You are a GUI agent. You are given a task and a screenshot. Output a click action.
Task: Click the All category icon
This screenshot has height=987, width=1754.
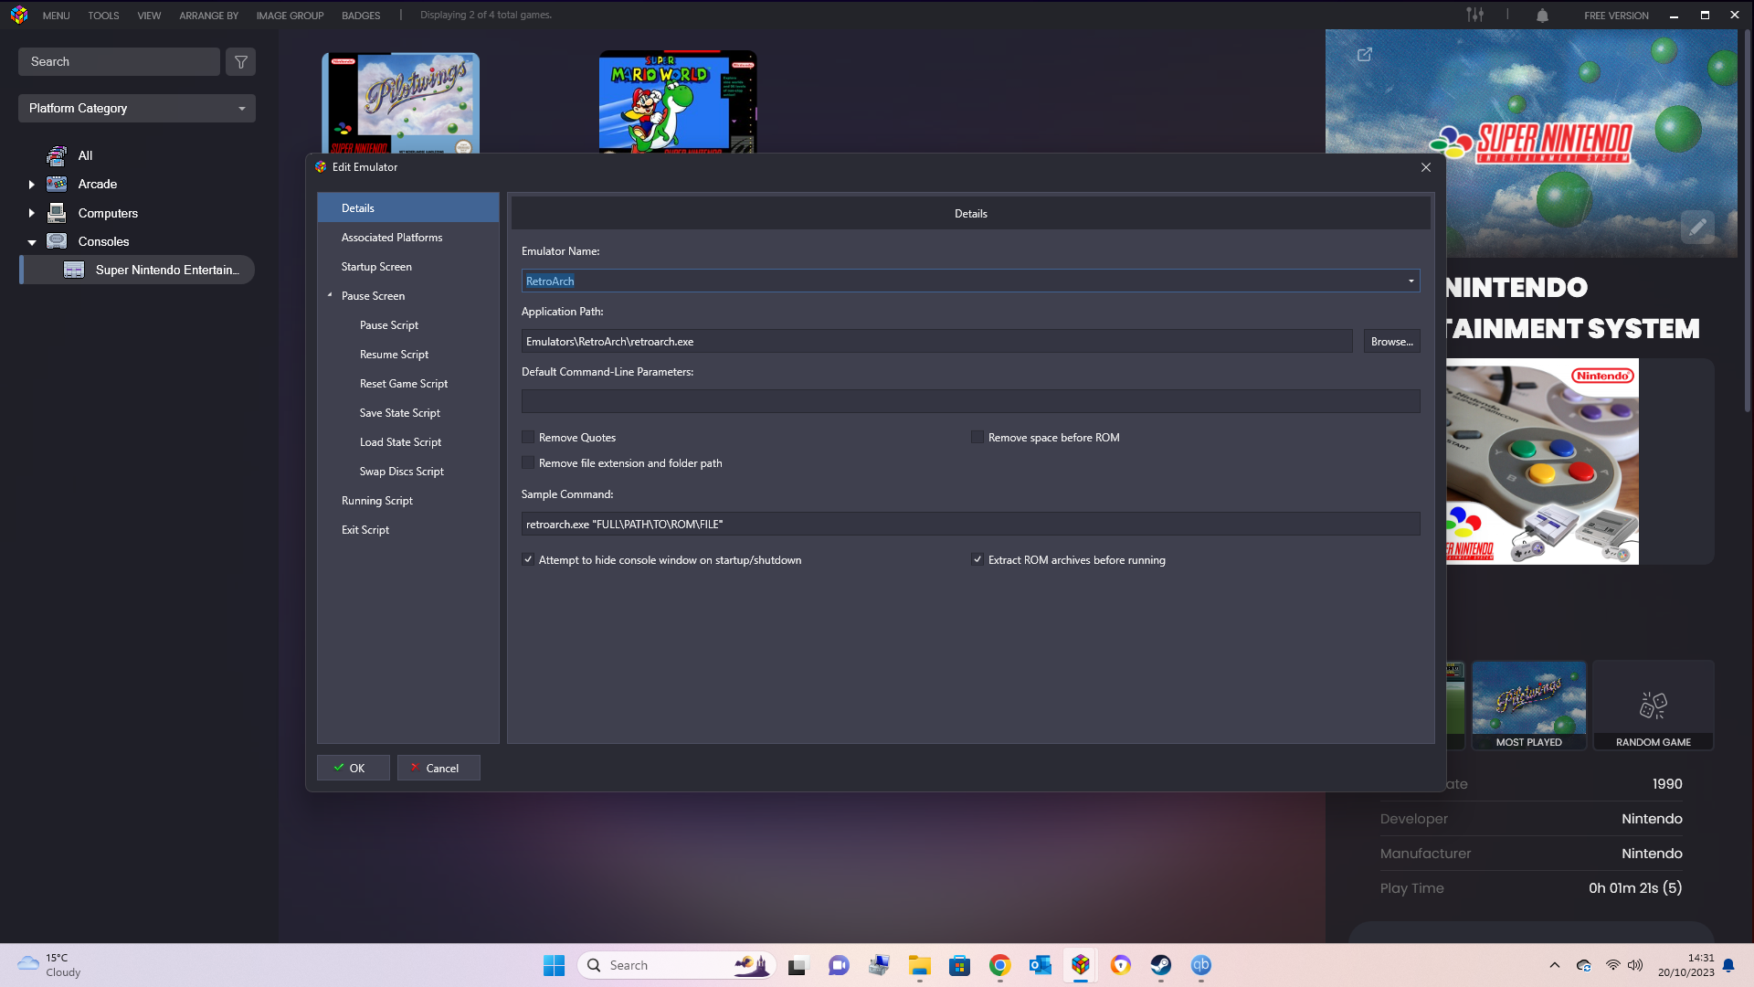pyautogui.click(x=57, y=155)
